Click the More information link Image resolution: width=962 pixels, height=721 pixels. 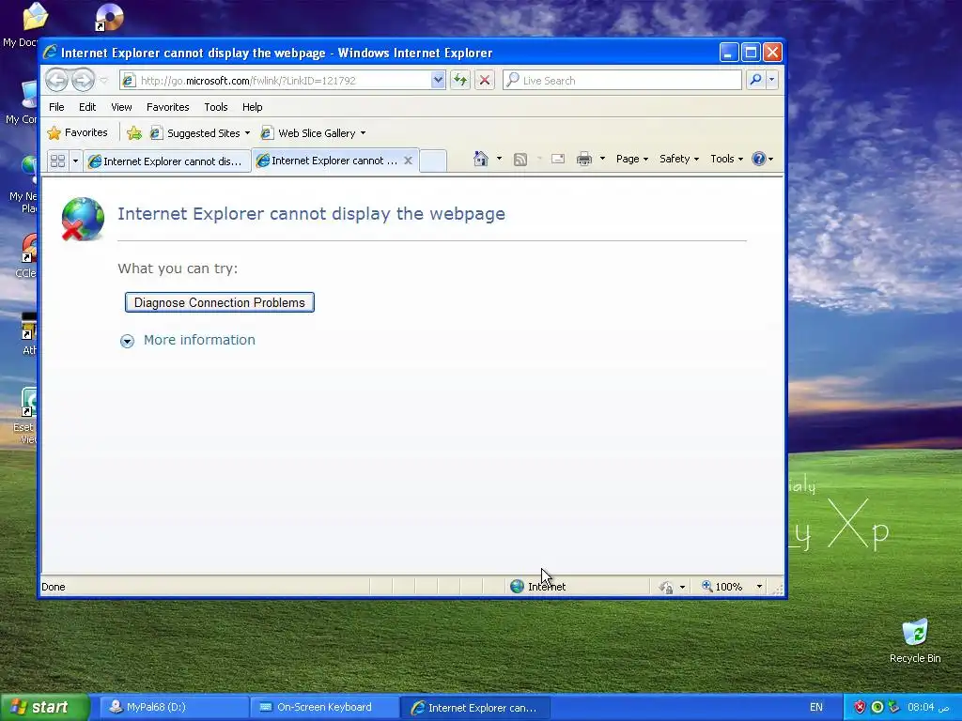click(x=199, y=340)
